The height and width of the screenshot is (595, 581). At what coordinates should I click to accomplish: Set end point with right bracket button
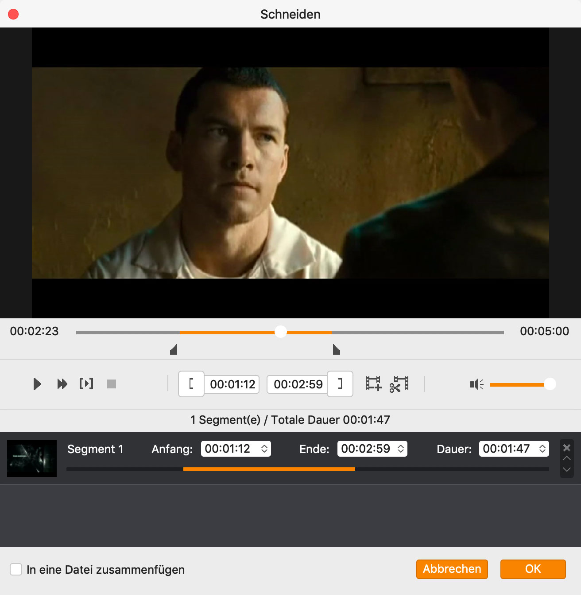point(340,384)
